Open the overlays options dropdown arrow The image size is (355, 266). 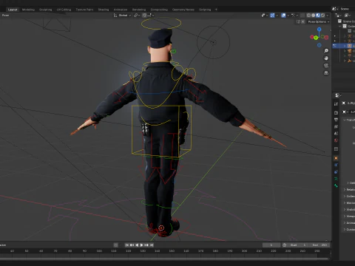point(288,16)
